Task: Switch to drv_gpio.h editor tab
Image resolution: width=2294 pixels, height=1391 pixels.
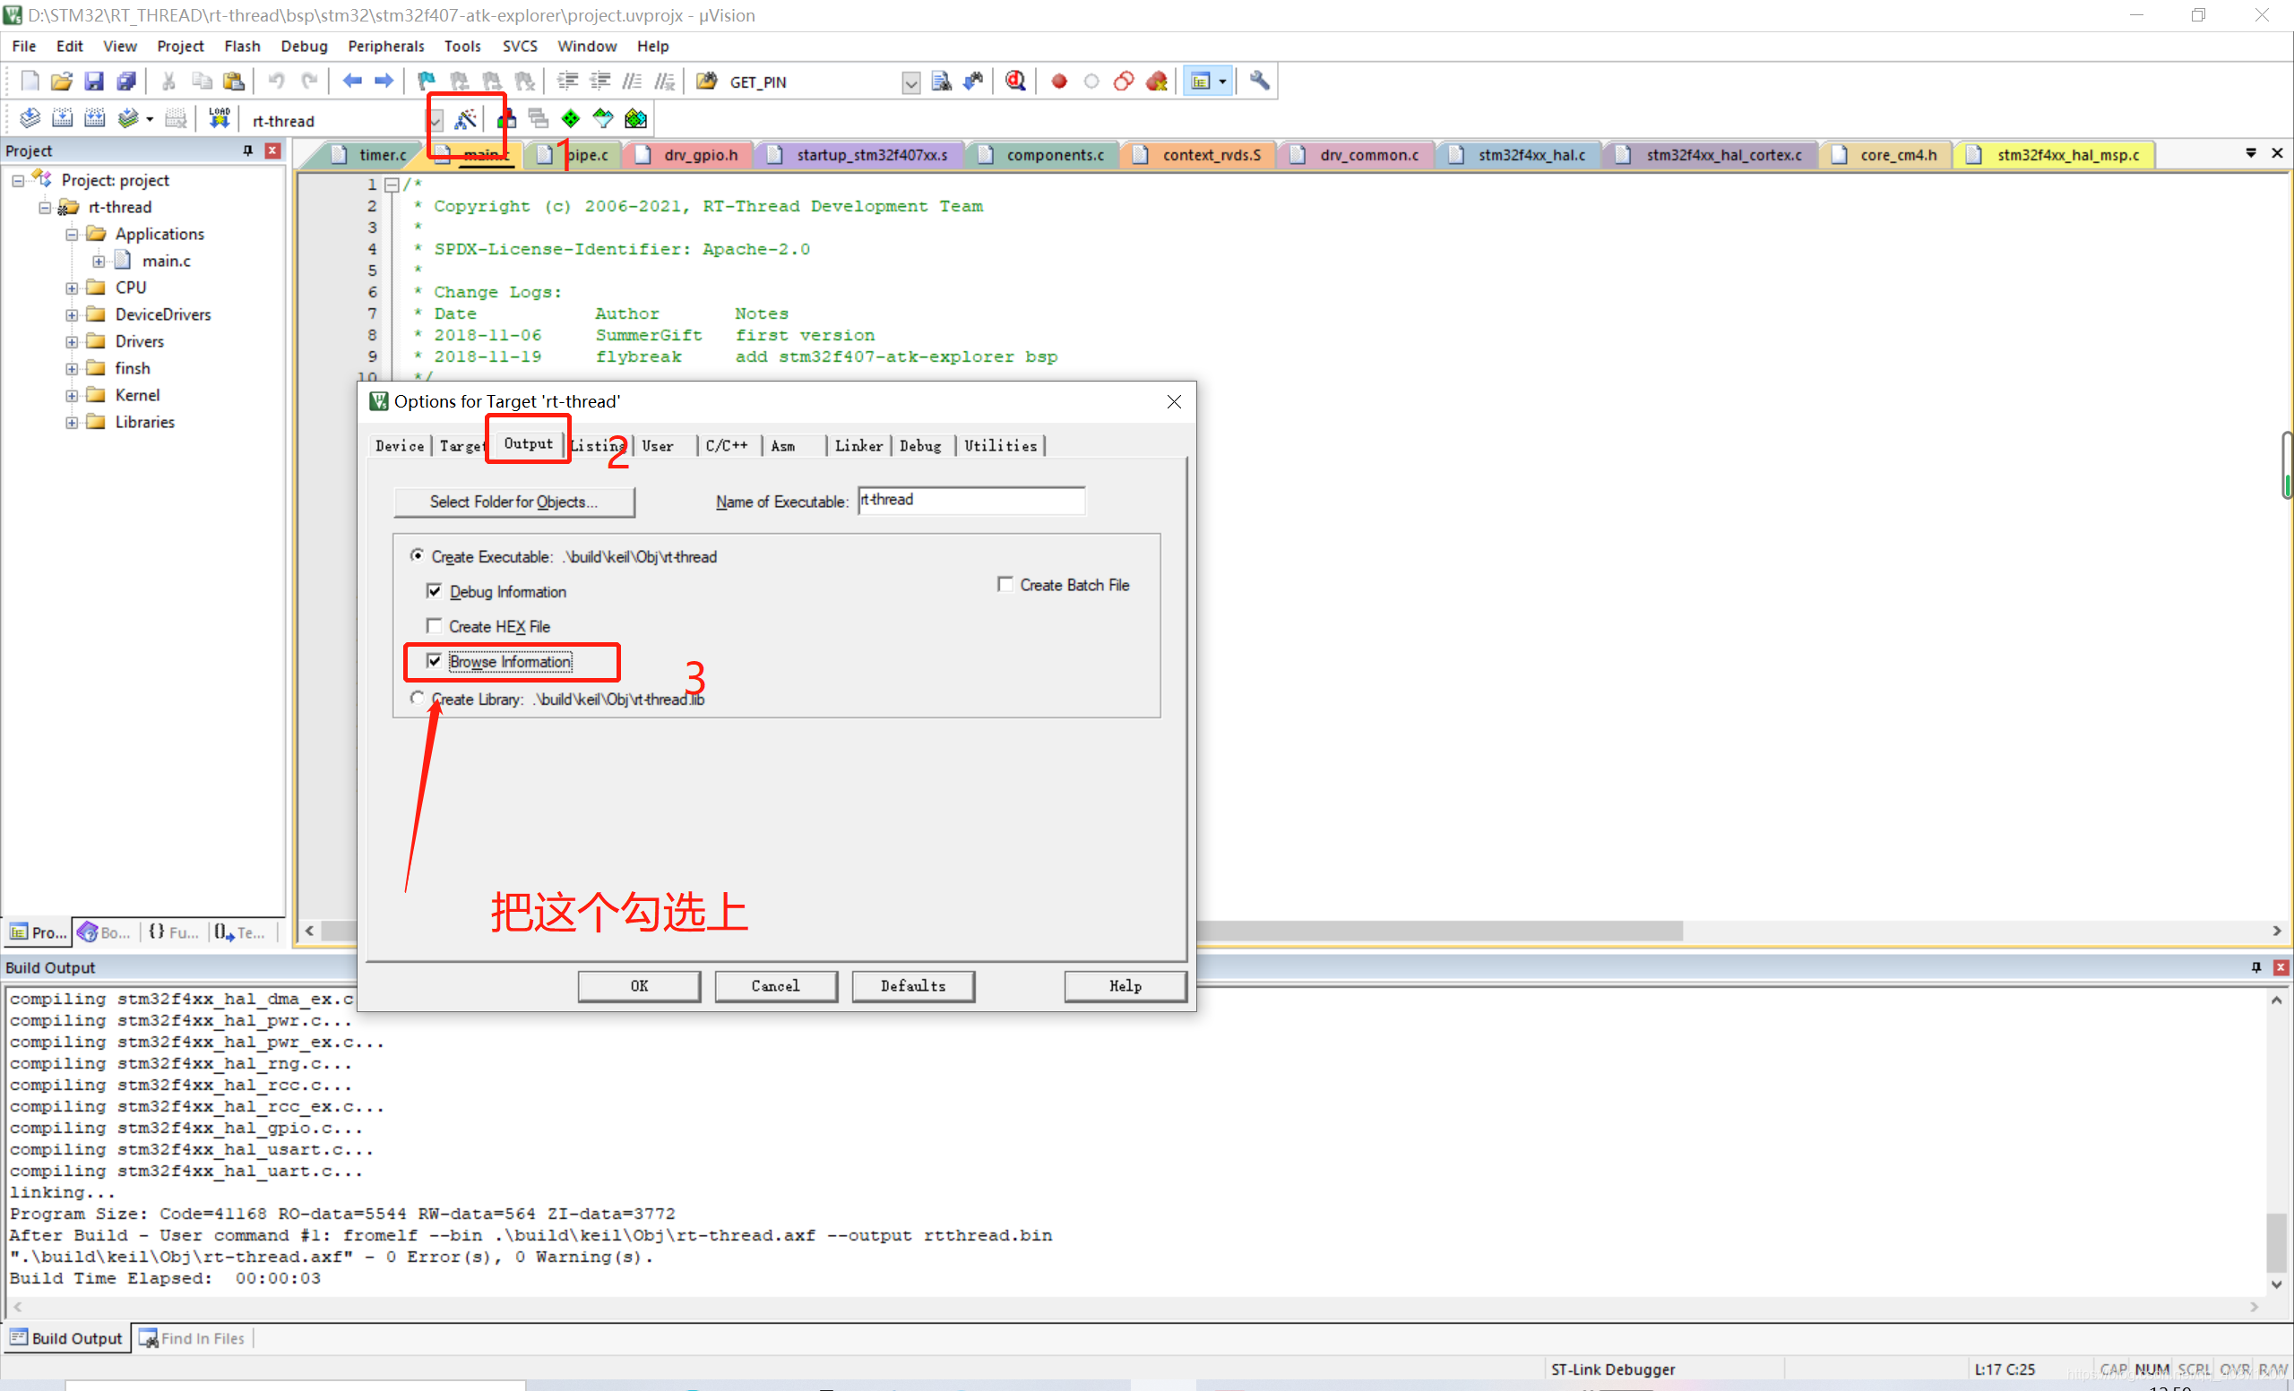Action: pos(689,154)
